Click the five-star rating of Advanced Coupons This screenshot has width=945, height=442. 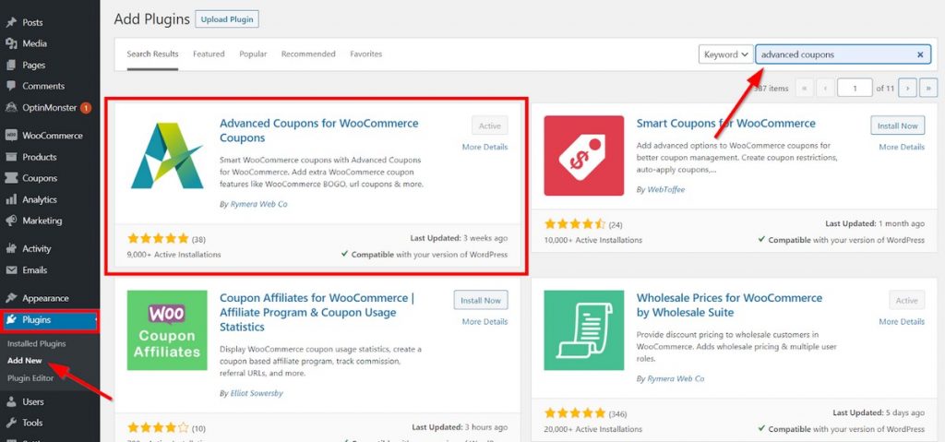point(158,239)
